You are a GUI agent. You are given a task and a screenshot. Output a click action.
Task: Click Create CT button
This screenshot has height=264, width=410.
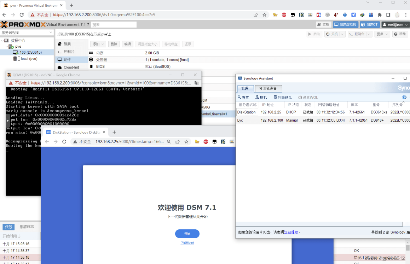[x=369, y=24]
